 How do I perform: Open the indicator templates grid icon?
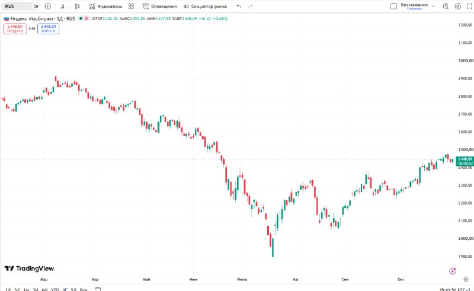click(x=131, y=6)
